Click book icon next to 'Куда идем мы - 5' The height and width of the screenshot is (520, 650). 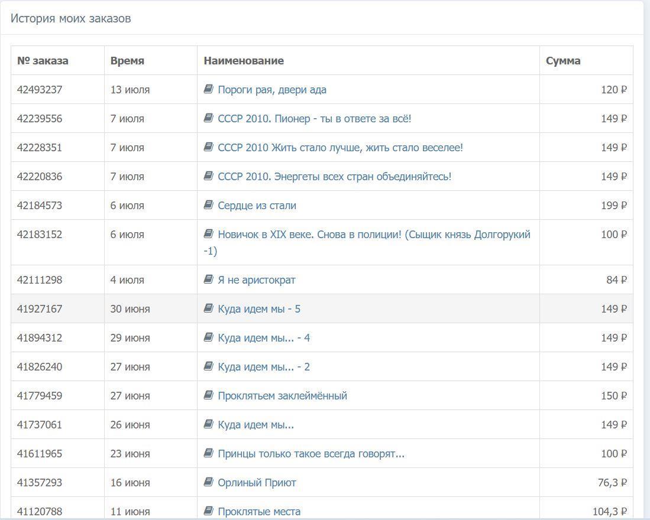point(208,308)
